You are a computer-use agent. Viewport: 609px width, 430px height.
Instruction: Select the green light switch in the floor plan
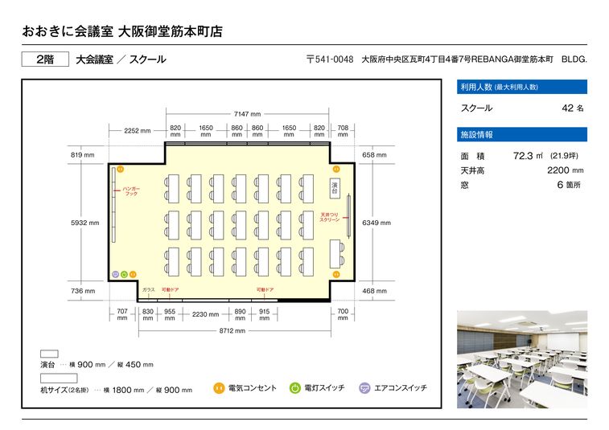pyautogui.click(x=124, y=274)
